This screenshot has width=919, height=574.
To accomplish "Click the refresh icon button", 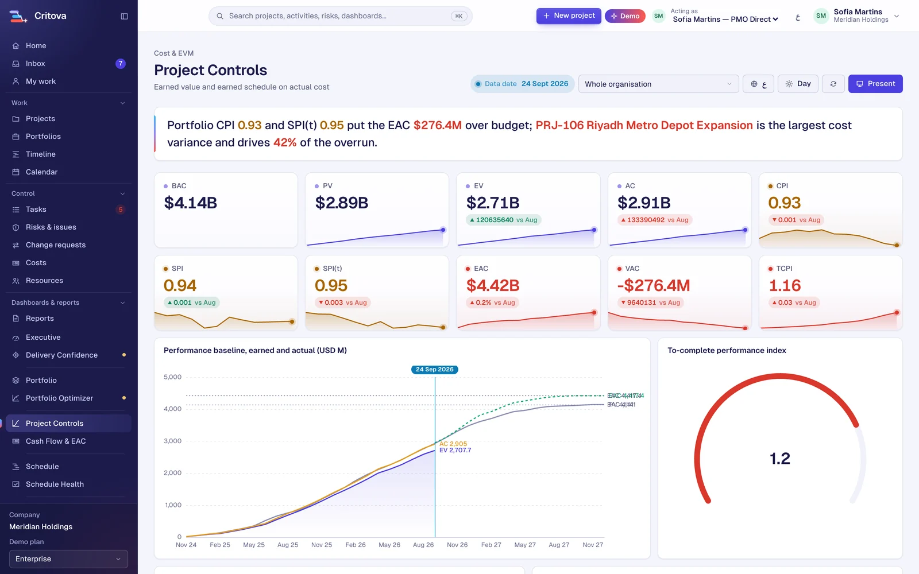I will [833, 84].
